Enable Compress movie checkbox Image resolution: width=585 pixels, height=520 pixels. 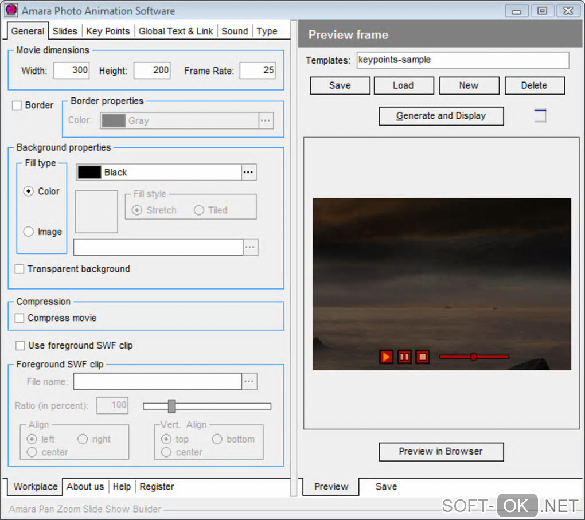(x=19, y=318)
